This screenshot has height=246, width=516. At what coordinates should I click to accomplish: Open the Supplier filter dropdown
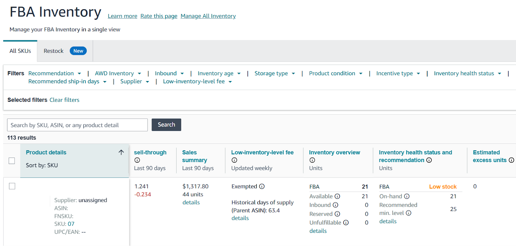click(x=135, y=82)
